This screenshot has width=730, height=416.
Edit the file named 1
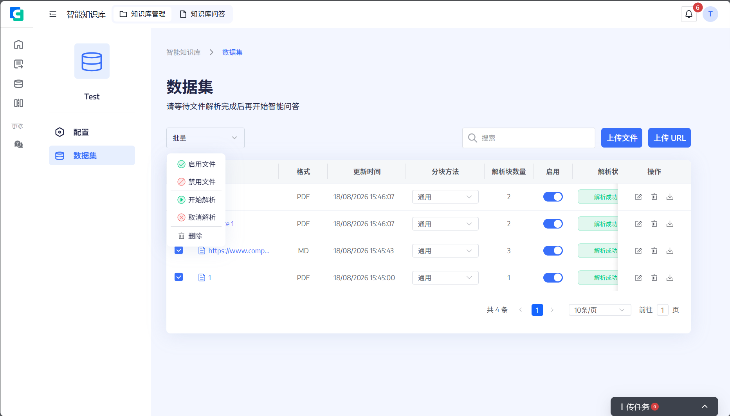pos(638,278)
